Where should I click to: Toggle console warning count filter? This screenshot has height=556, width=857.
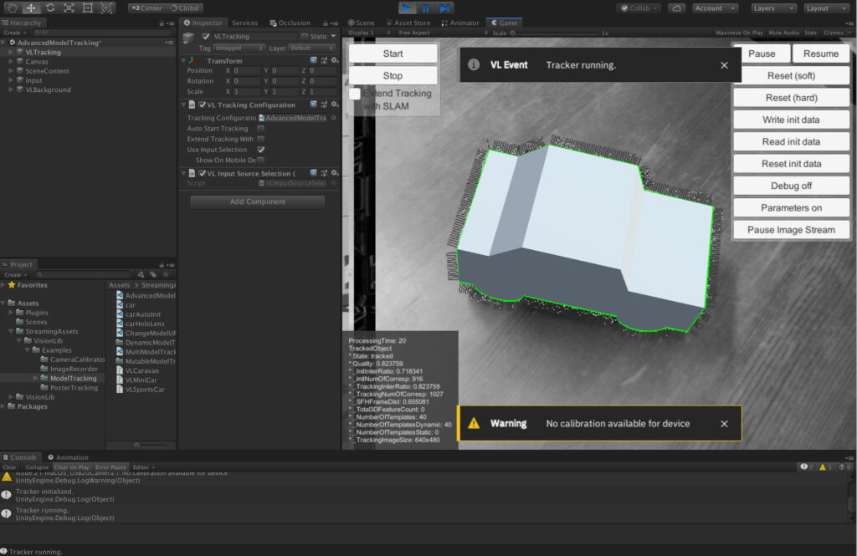click(825, 467)
